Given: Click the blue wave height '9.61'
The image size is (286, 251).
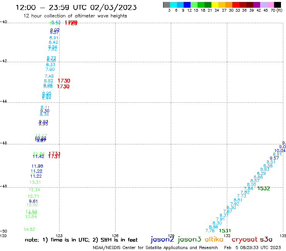Looking at the screenshot, I should pos(33,201).
